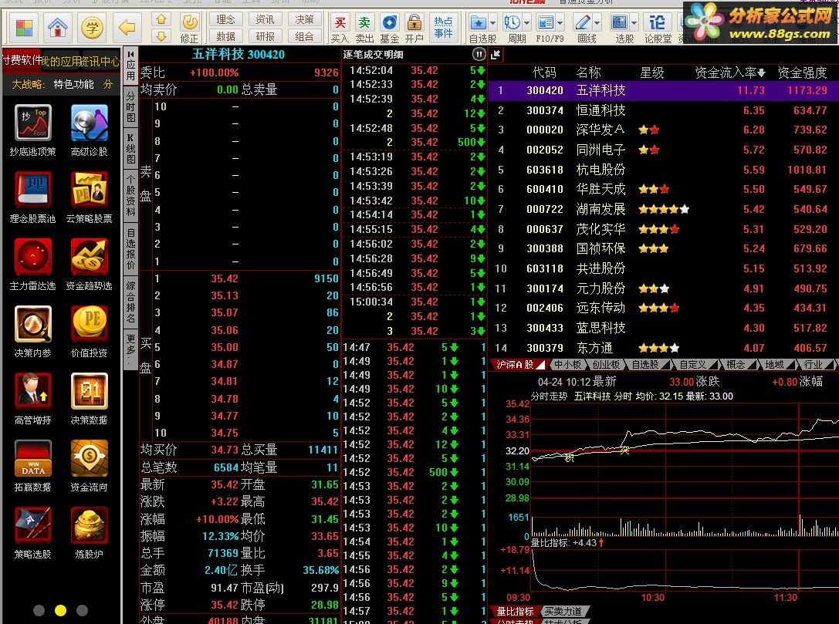839x624 pixels.
Task: Select the 画线 drawing pen tool
Action: pos(583,22)
